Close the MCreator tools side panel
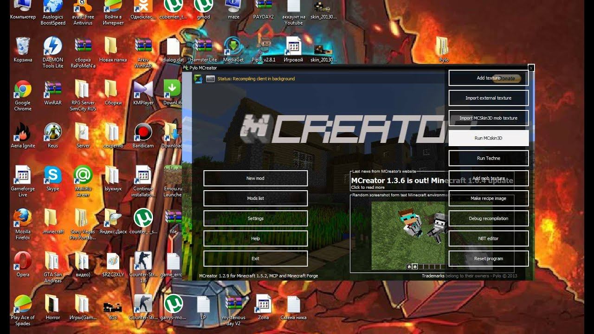Image resolution: width=594 pixels, height=334 pixels. 531,68
